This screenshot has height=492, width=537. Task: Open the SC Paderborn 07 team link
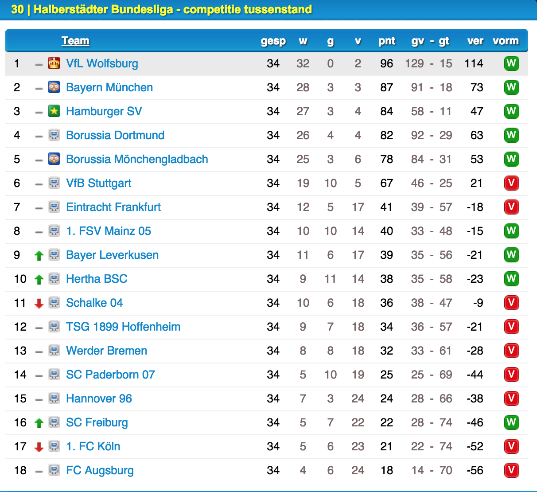(x=110, y=375)
